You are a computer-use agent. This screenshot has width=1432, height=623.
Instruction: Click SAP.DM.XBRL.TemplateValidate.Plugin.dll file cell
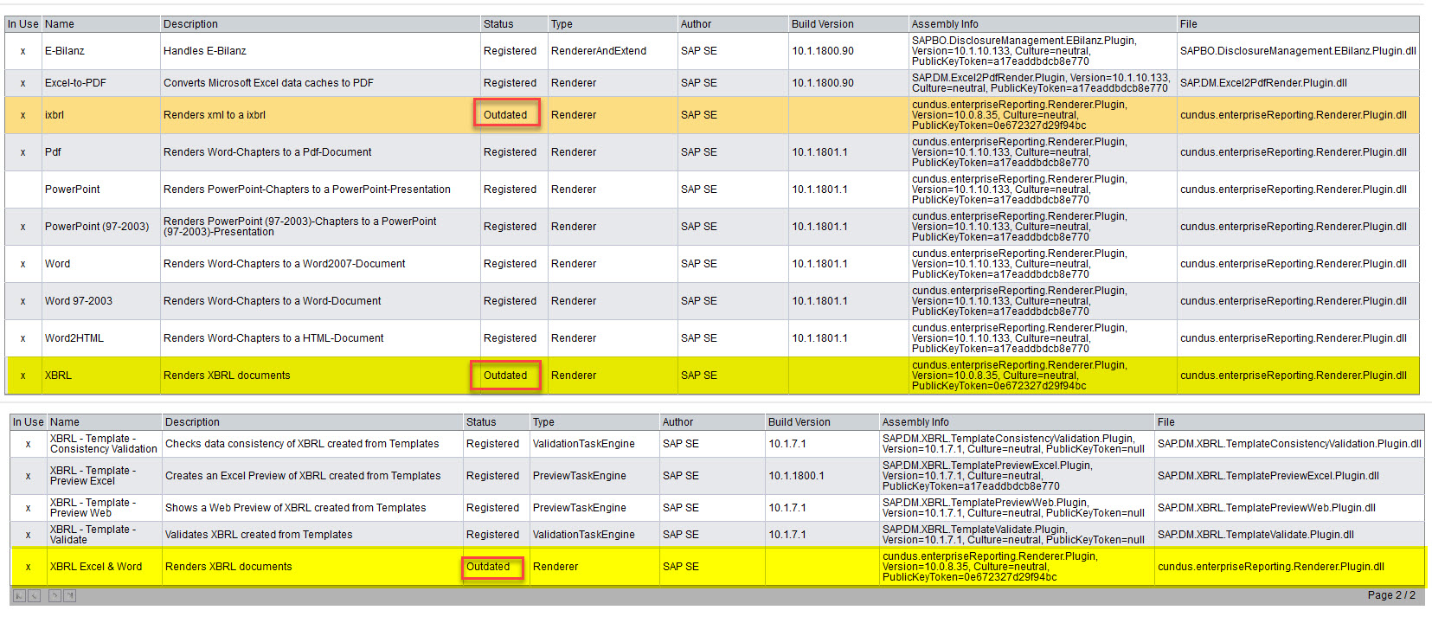pos(1255,535)
